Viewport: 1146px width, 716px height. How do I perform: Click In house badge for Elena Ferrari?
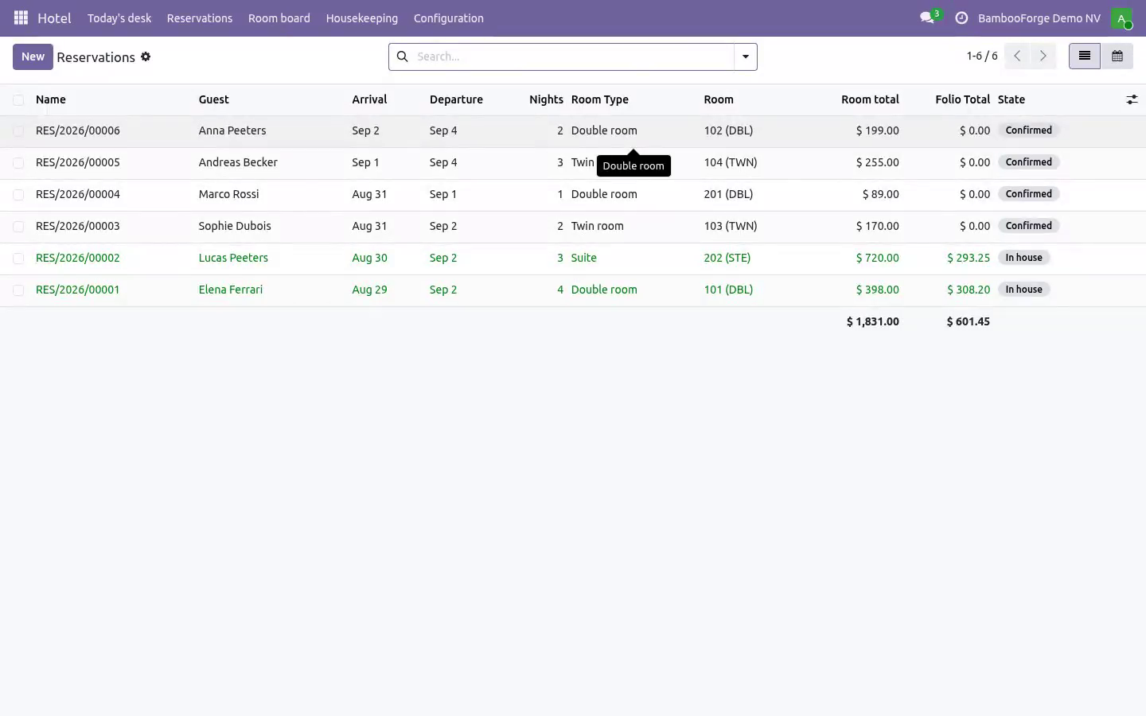(1023, 290)
